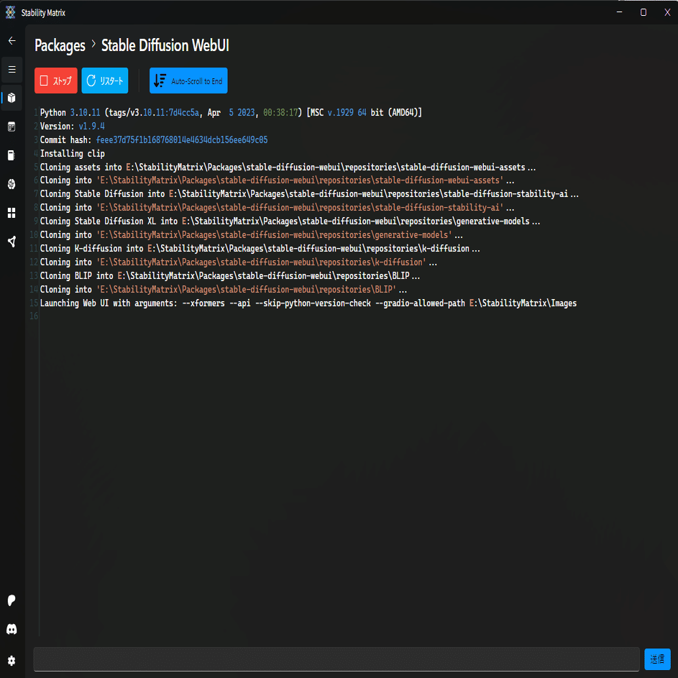Toggle the hamburger navigation menu
Viewport: 678px width, 678px height.
[12, 69]
